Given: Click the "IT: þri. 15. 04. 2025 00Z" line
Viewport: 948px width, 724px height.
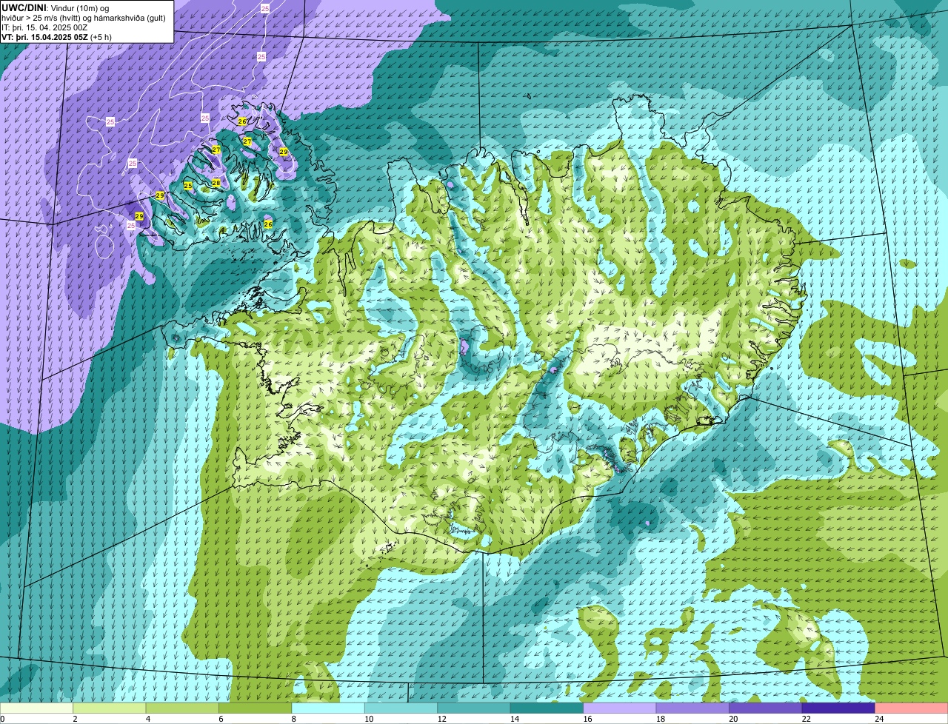Looking at the screenshot, I should pos(44,27).
